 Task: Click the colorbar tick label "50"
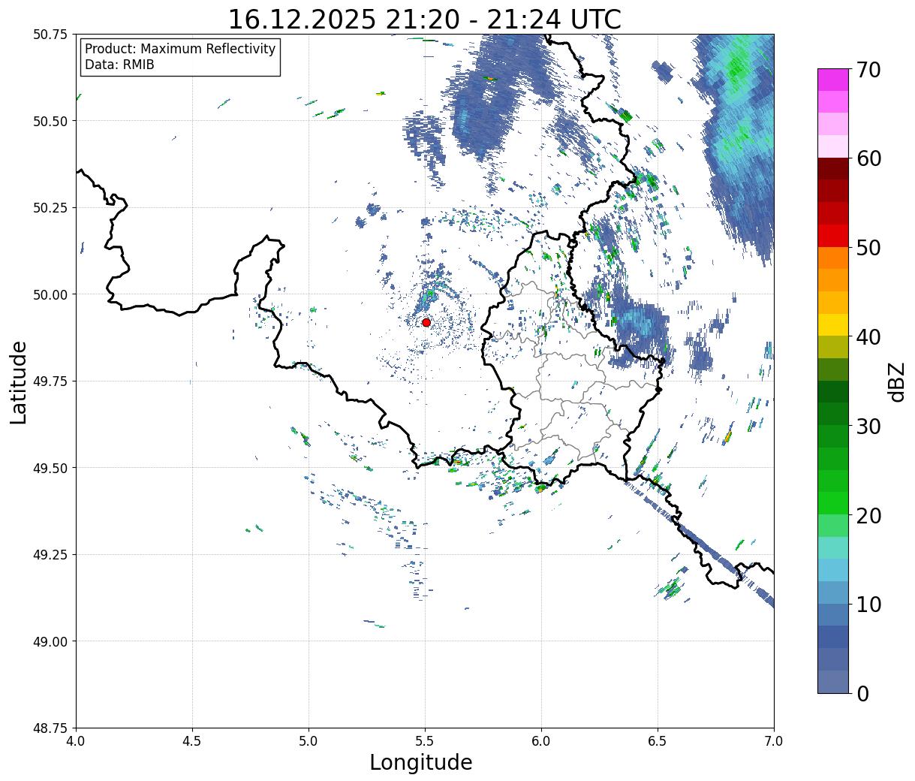coord(868,248)
